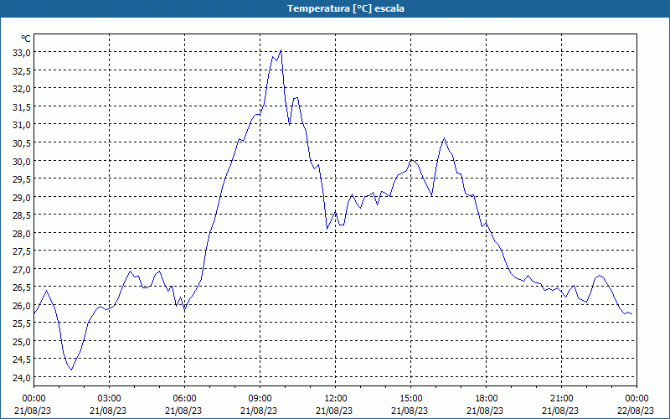Viewport: 670px width, 419px height.
Task: Click the 25,5 y-axis label
Action: pos(22,324)
